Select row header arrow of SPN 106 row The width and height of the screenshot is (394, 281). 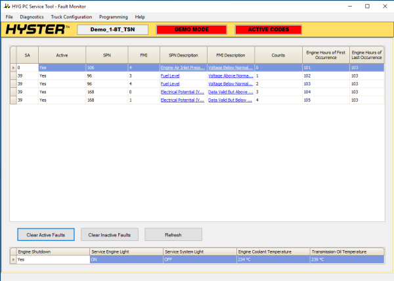[13, 68]
